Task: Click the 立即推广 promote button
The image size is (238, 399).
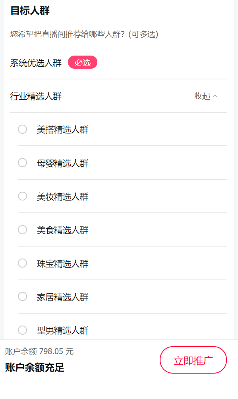Action: 193,360
